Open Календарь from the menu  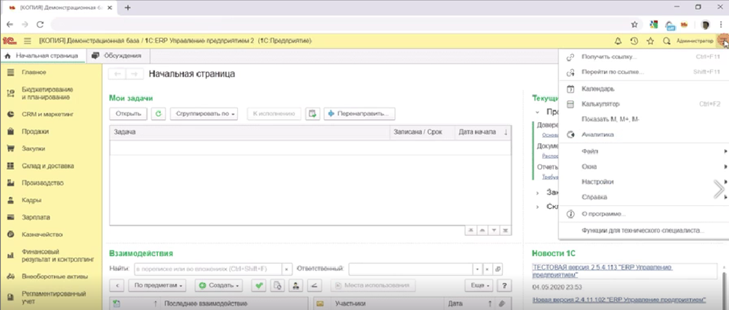point(644,88)
